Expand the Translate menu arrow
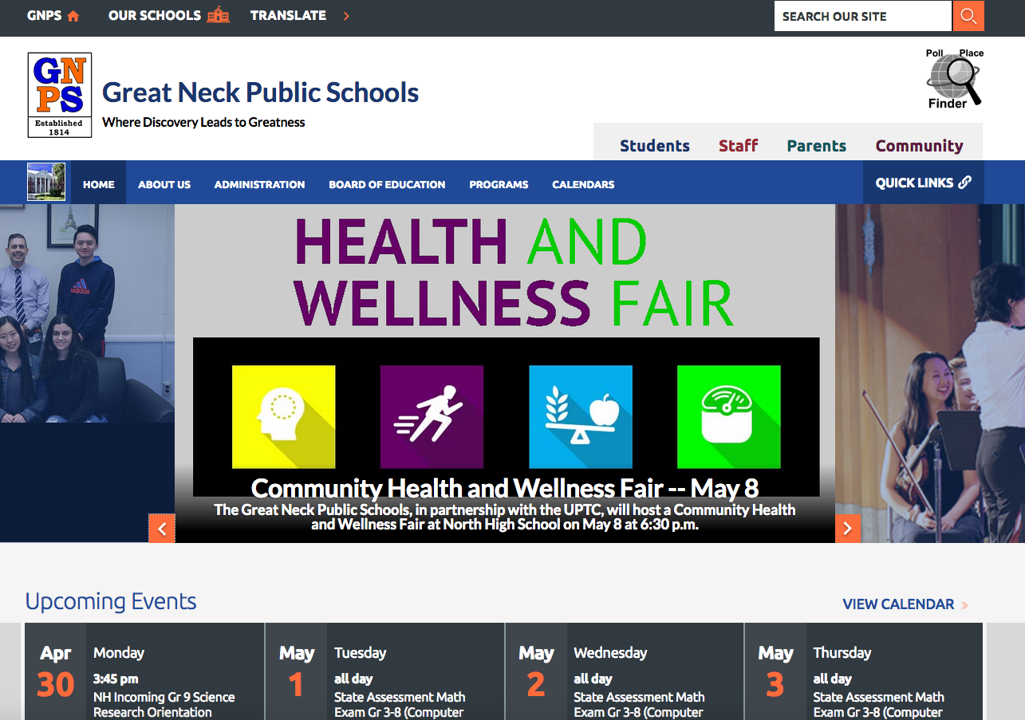Viewport: 1025px width, 720px height. (x=346, y=16)
